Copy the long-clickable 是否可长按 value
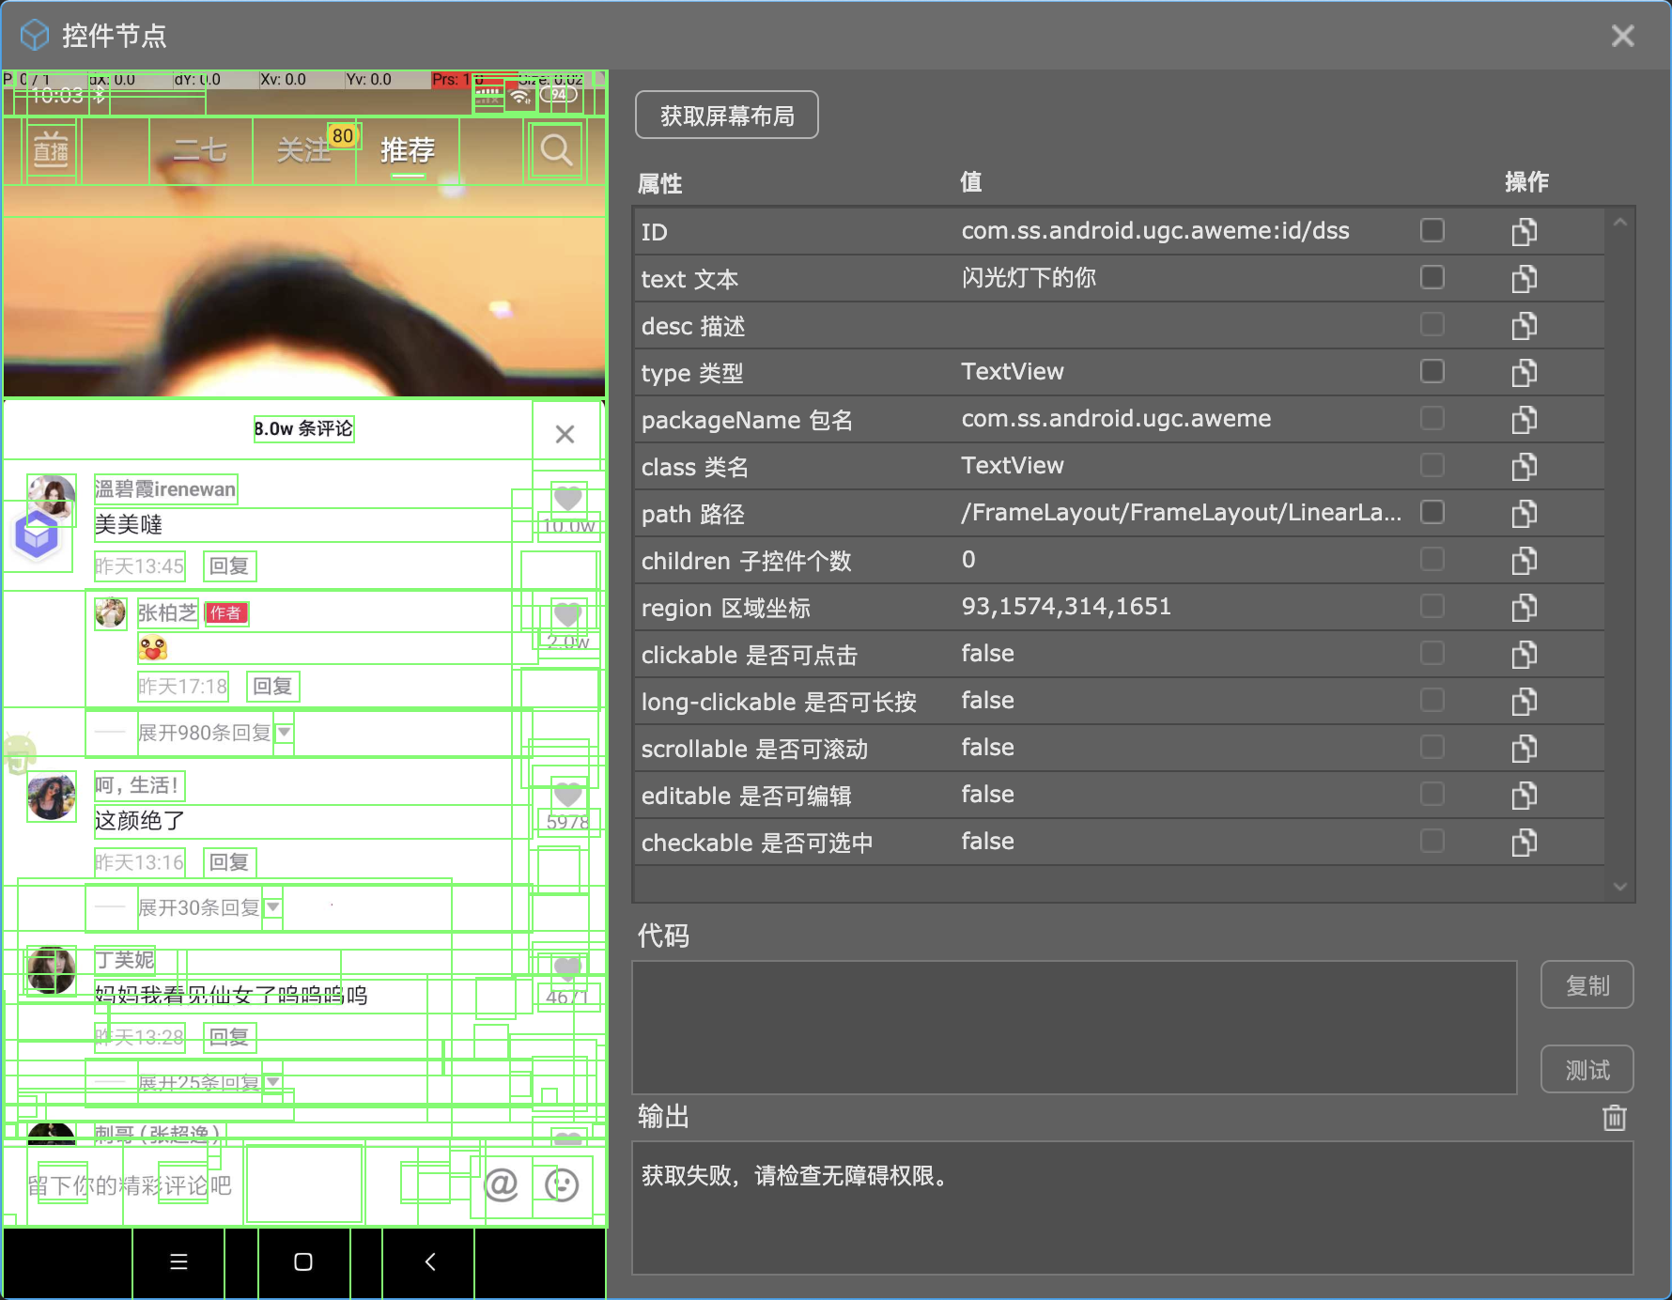This screenshot has height=1300, width=1672. (1524, 701)
